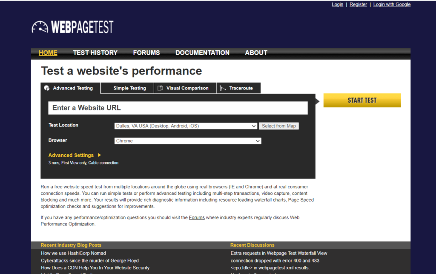This screenshot has height=274, width=436.
Task: Click the START TEST button
Action: [x=362, y=100]
